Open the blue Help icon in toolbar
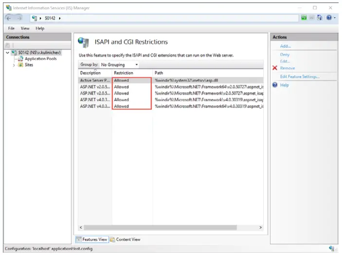This screenshot has height=255, width=342. coord(329,18)
